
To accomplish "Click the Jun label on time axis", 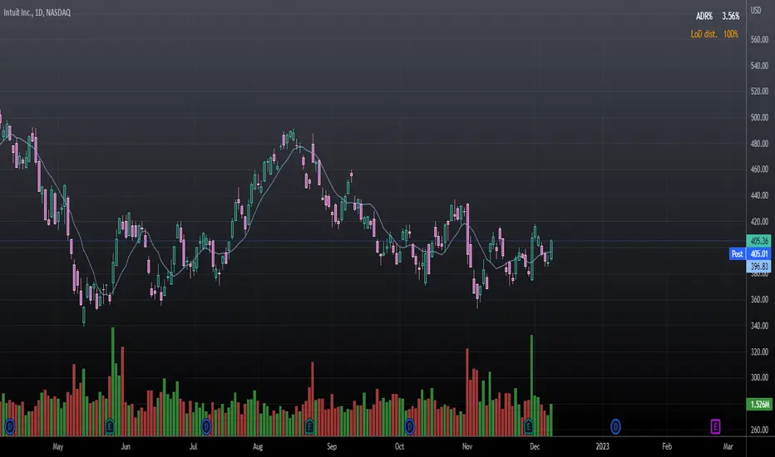I will point(126,447).
